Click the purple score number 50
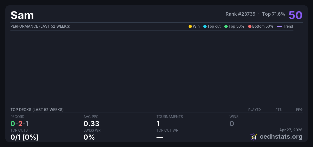Screen dimensions: 313x147 pyautogui.click(x=295, y=15)
